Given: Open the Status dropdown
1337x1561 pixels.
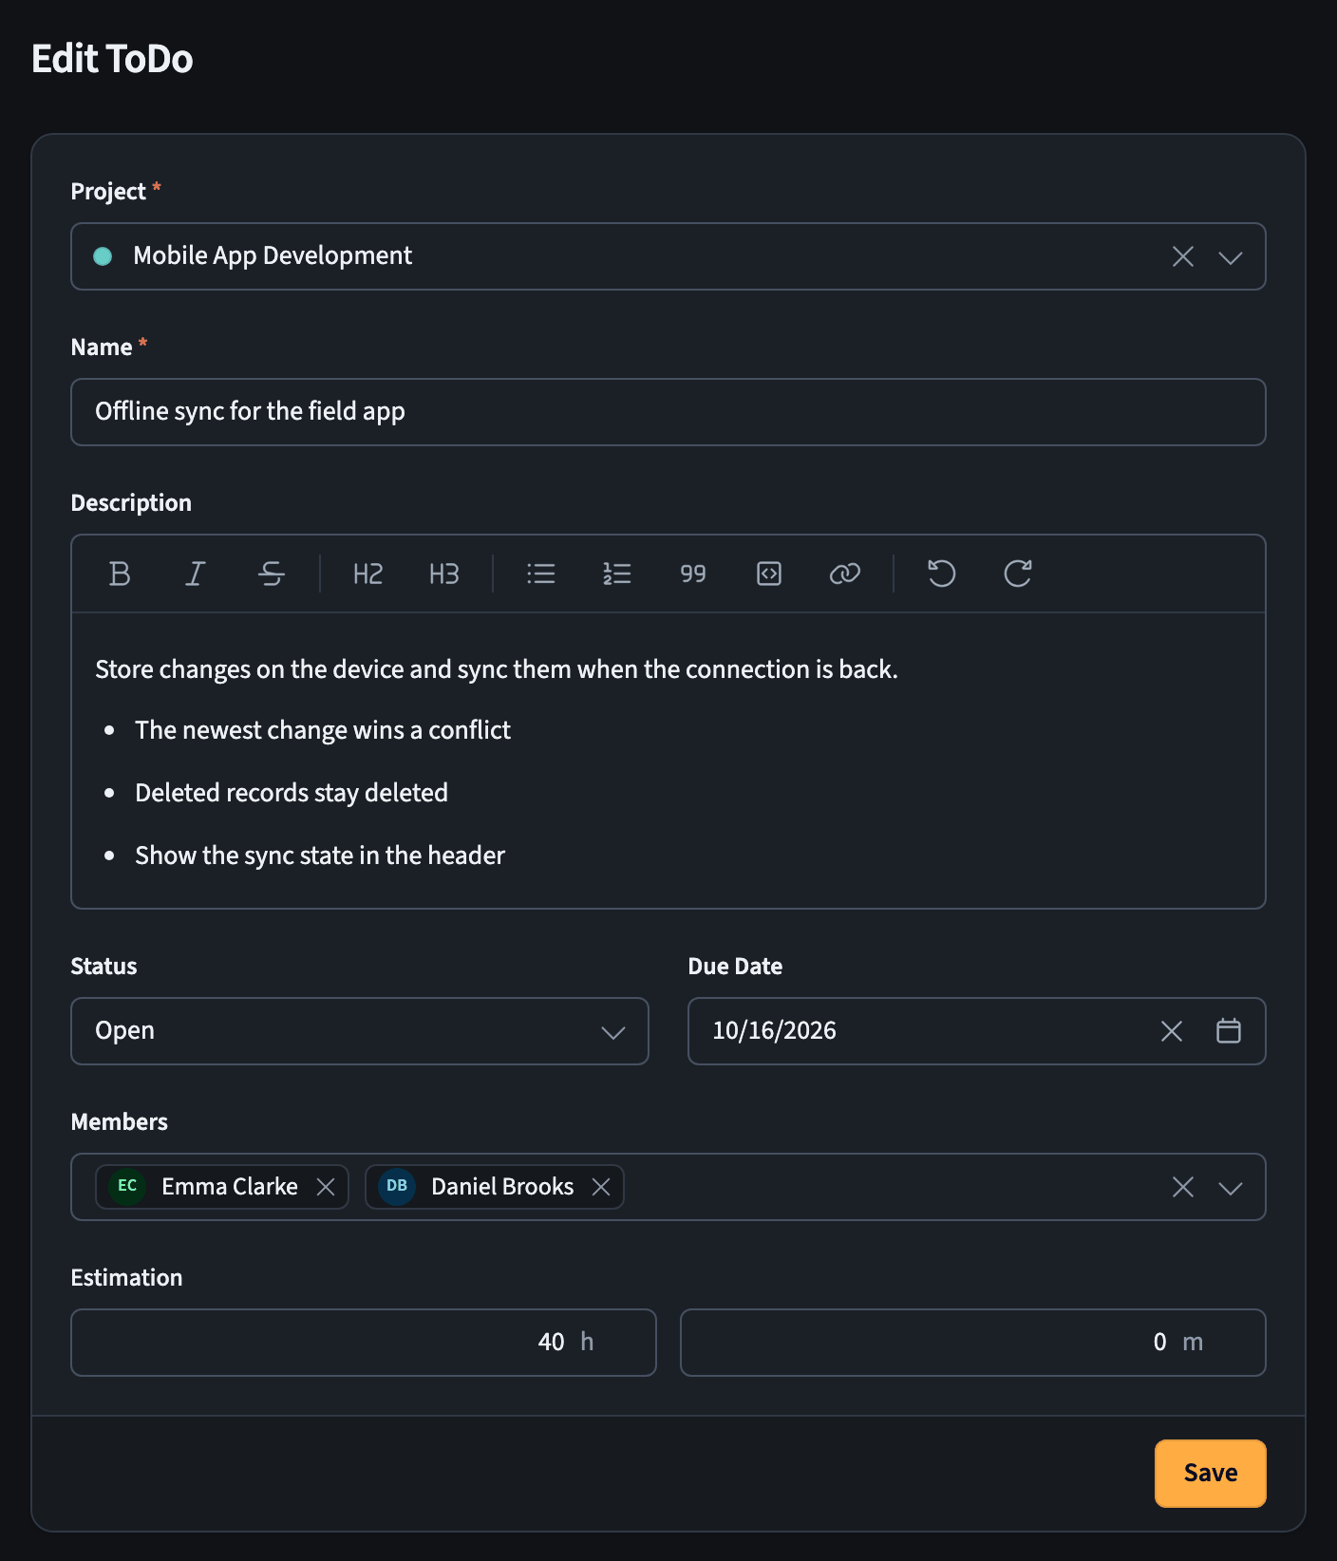Looking at the screenshot, I should pyautogui.click(x=360, y=1031).
